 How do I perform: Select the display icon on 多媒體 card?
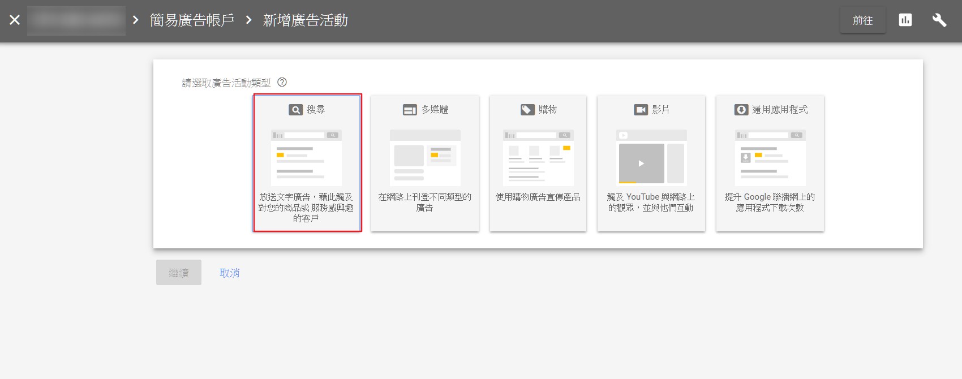point(410,110)
